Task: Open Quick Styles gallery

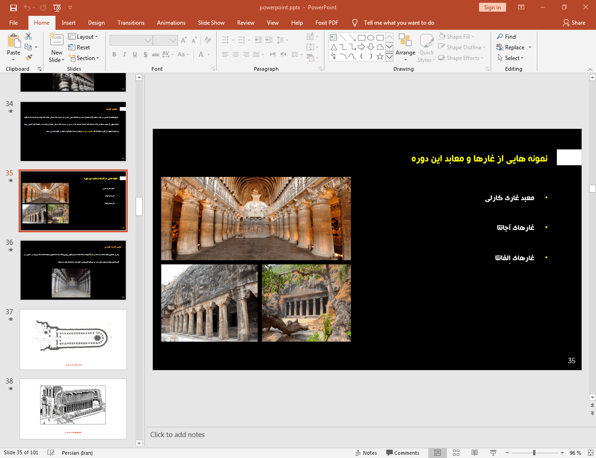Action: coord(426,47)
